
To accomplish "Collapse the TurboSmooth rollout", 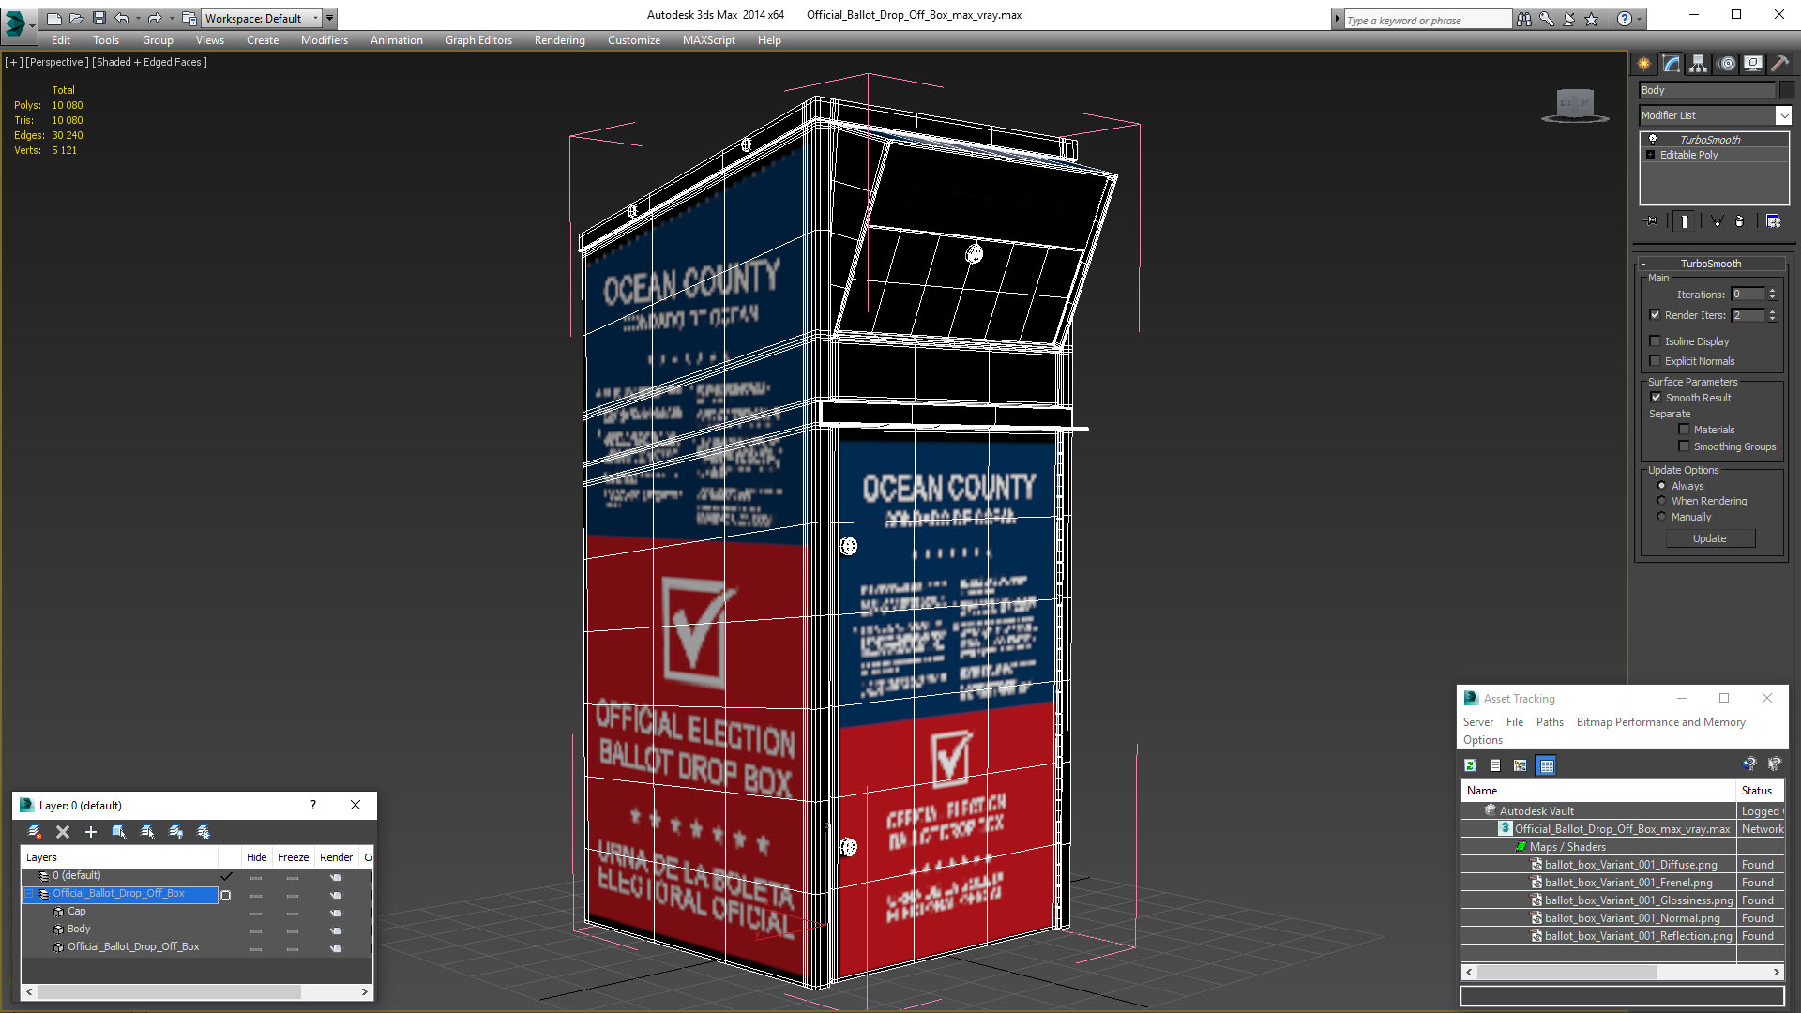I will pyautogui.click(x=1643, y=264).
